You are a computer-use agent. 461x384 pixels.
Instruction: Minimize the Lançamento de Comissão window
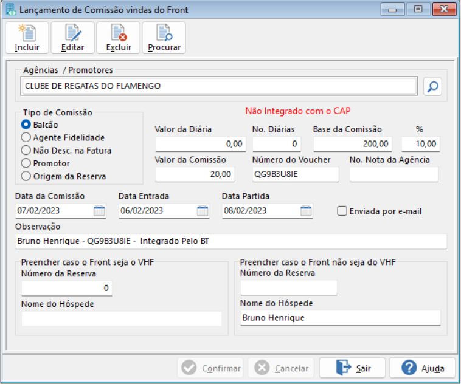(392, 9)
